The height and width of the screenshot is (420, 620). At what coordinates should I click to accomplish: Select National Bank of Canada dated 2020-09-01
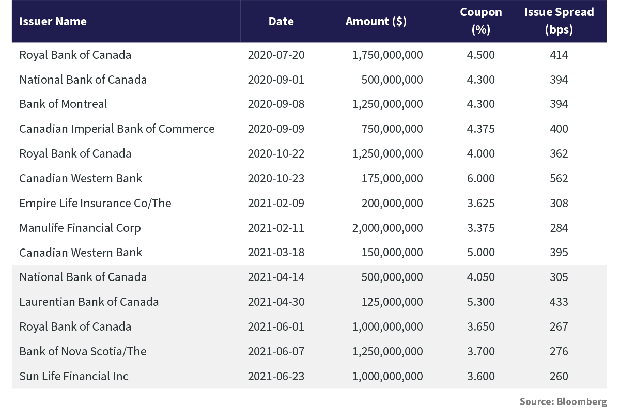pyautogui.click(x=83, y=80)
